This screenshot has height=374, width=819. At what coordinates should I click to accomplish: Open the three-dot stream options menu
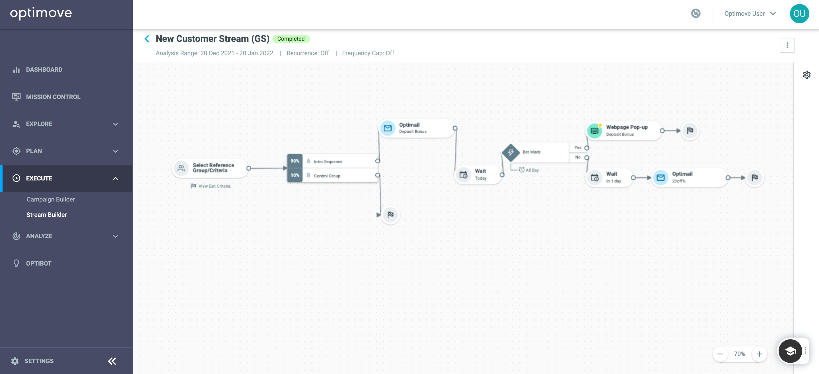click(787, 45)
